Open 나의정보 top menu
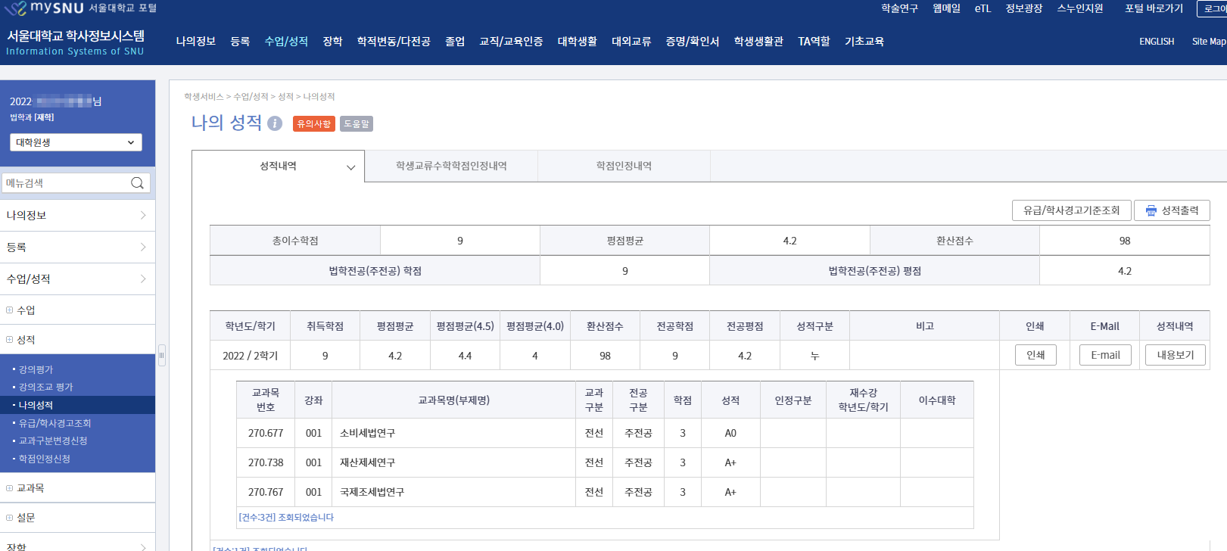This screenshot has height=551, width=1227. click(x=196, y=42)
